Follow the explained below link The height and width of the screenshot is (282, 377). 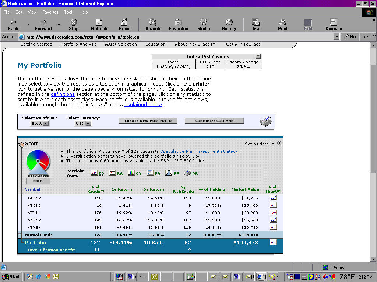[143, 105]
